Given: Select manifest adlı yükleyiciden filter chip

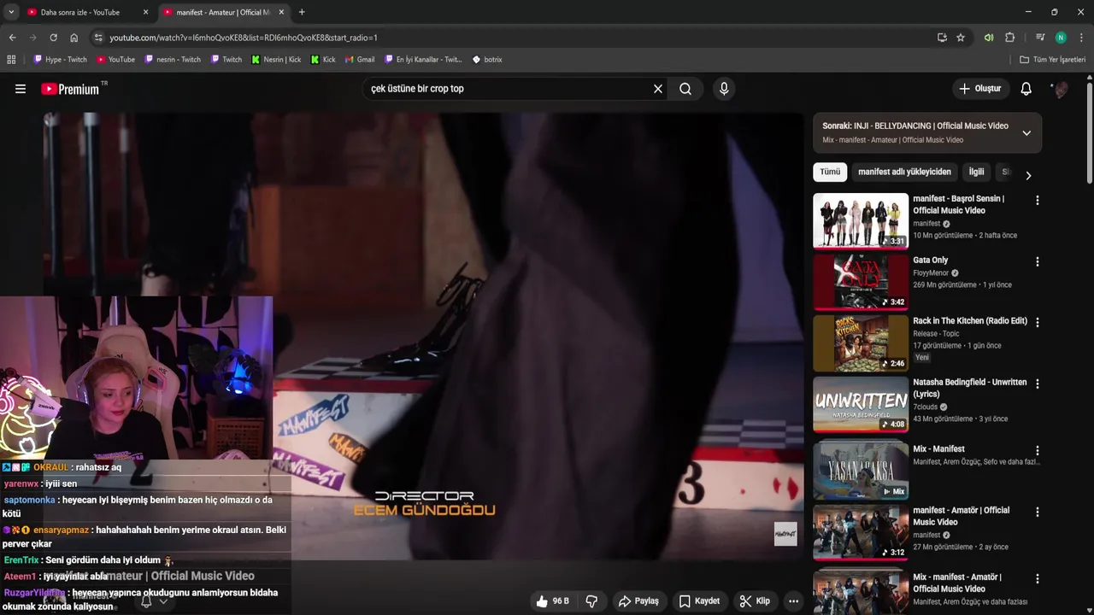Looking at the screenshot, I should point(904,172).
